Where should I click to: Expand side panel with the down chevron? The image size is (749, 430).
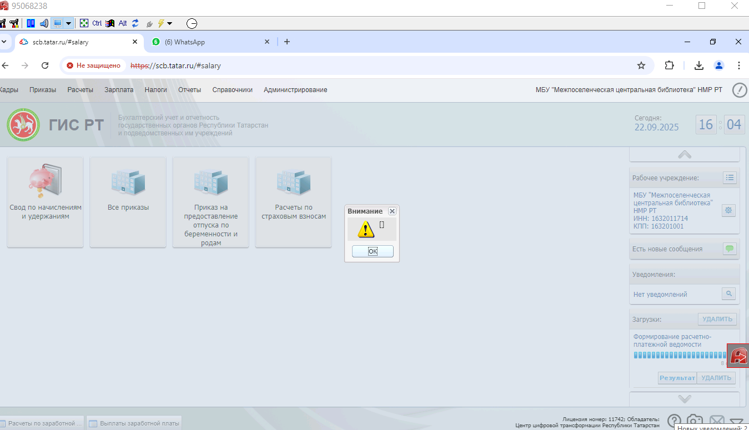pyautogui.click(x=685, y=399)
